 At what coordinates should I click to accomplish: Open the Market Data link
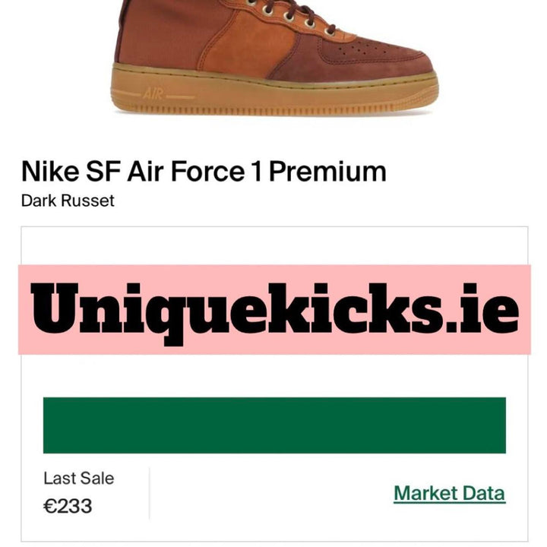click(x=449, y=493)
